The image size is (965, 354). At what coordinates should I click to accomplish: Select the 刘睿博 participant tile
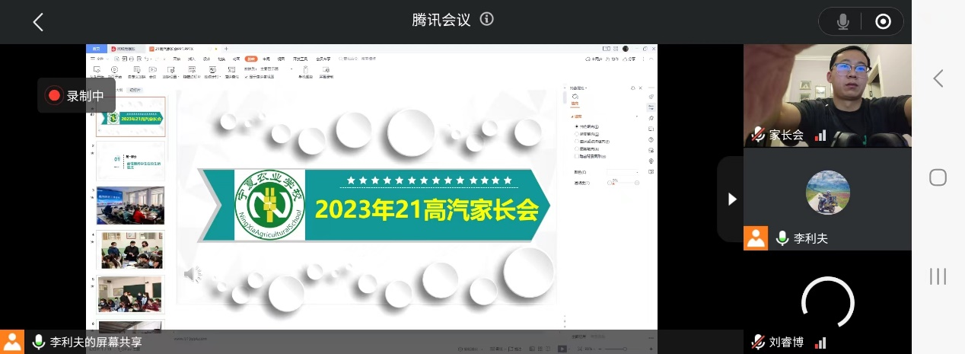[827, 302]
